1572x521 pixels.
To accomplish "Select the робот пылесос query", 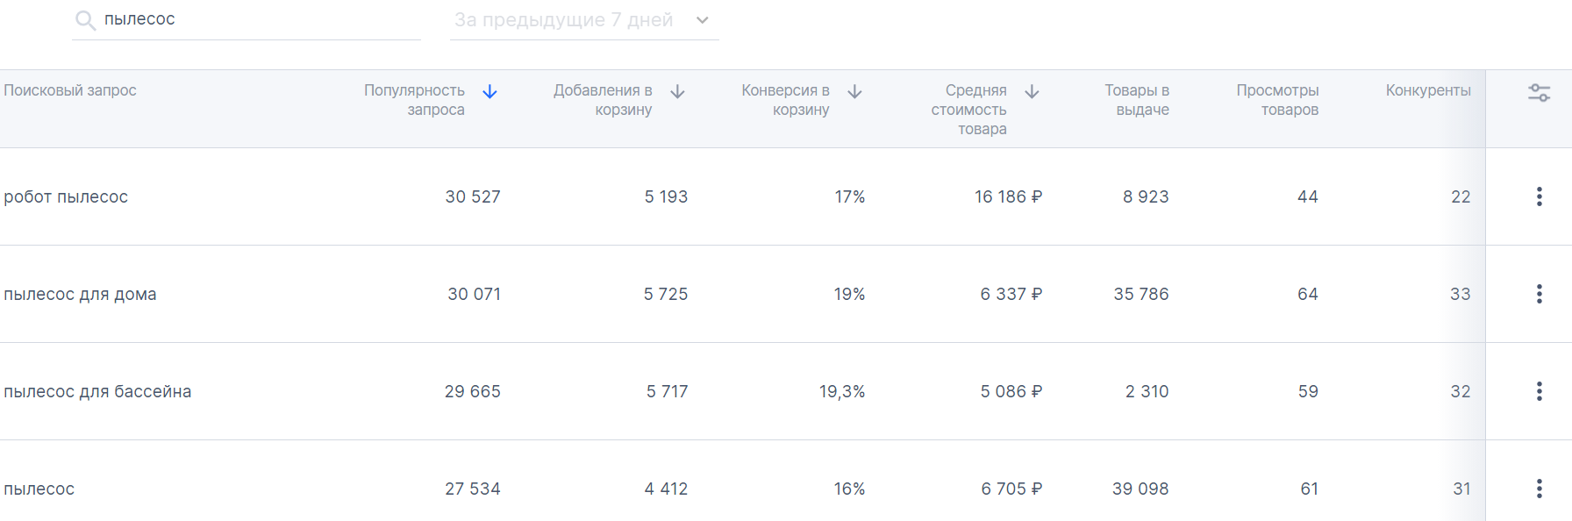I will click(66, 196).
